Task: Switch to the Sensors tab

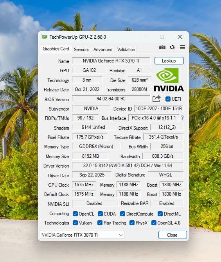Action: tap(81, 50)
